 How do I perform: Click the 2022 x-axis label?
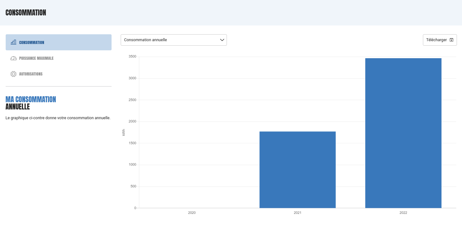[403, 213]
